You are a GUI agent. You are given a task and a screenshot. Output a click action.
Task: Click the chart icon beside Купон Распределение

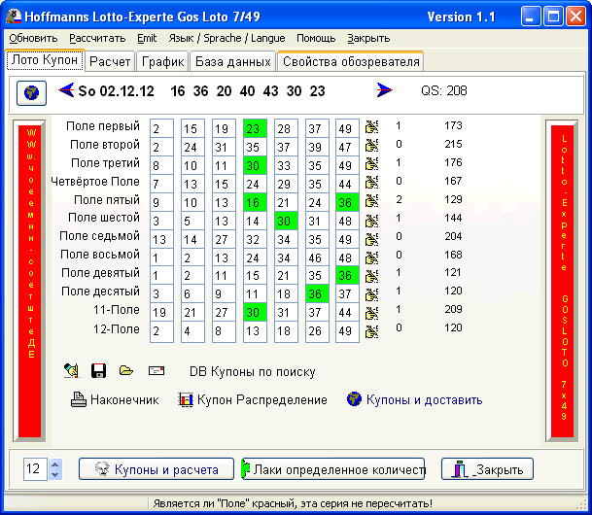[x=186, y=399]
